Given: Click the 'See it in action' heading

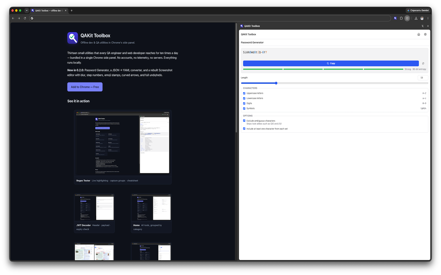Looking at the screenshot, I should pos(78,101).
